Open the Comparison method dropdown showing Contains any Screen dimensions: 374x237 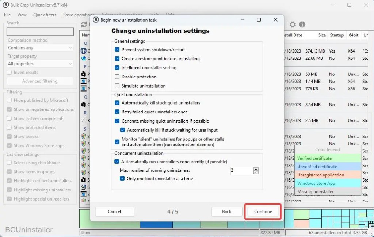click(x=40, y=48)
